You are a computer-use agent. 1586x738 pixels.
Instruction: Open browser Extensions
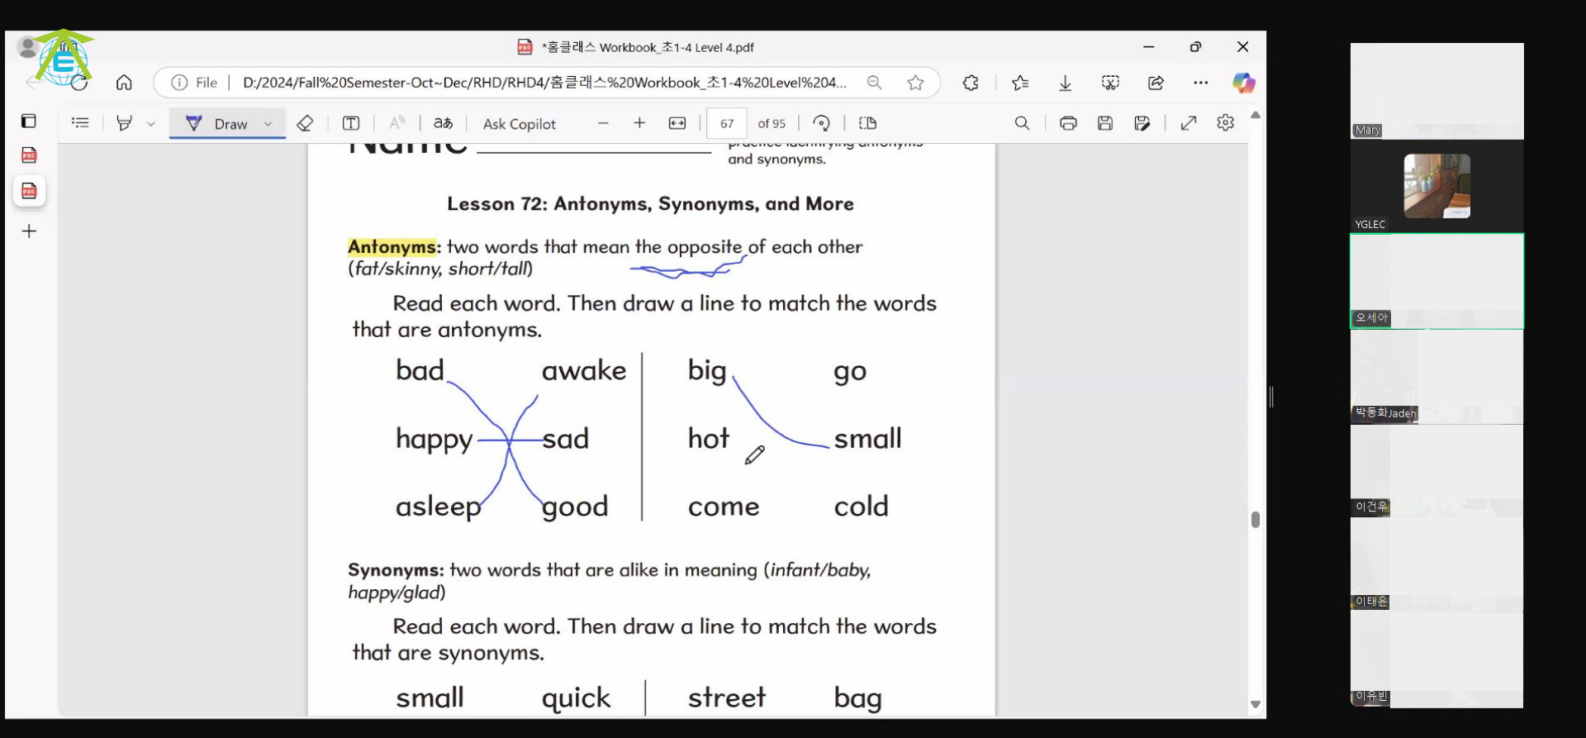[971, 83]
